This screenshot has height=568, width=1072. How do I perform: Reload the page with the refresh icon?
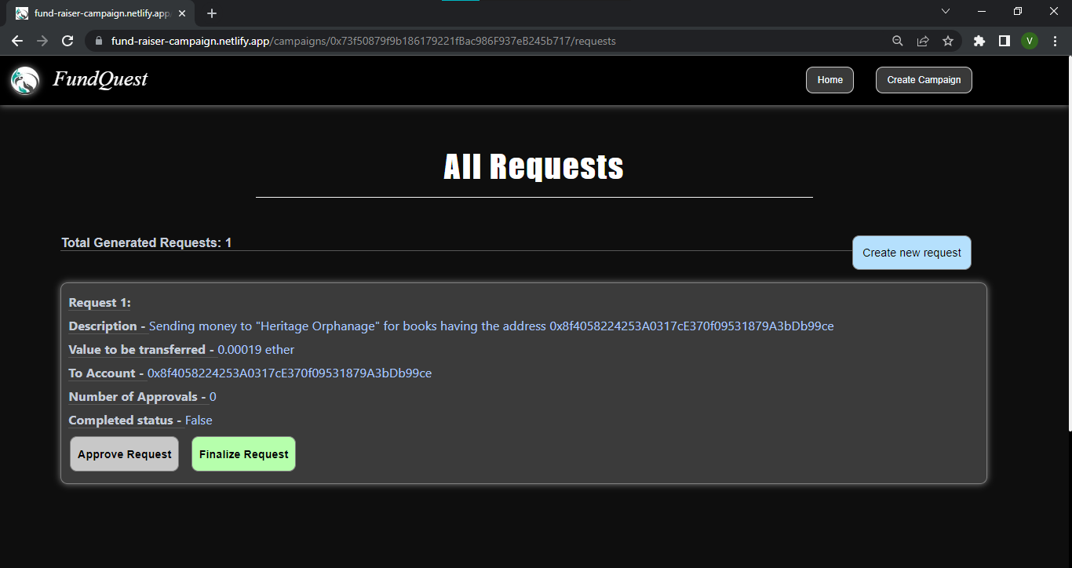pos(67,40)
